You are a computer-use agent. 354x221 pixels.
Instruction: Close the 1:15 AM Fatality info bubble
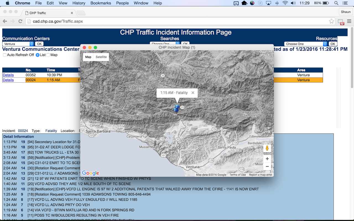[x=193, y=93]
